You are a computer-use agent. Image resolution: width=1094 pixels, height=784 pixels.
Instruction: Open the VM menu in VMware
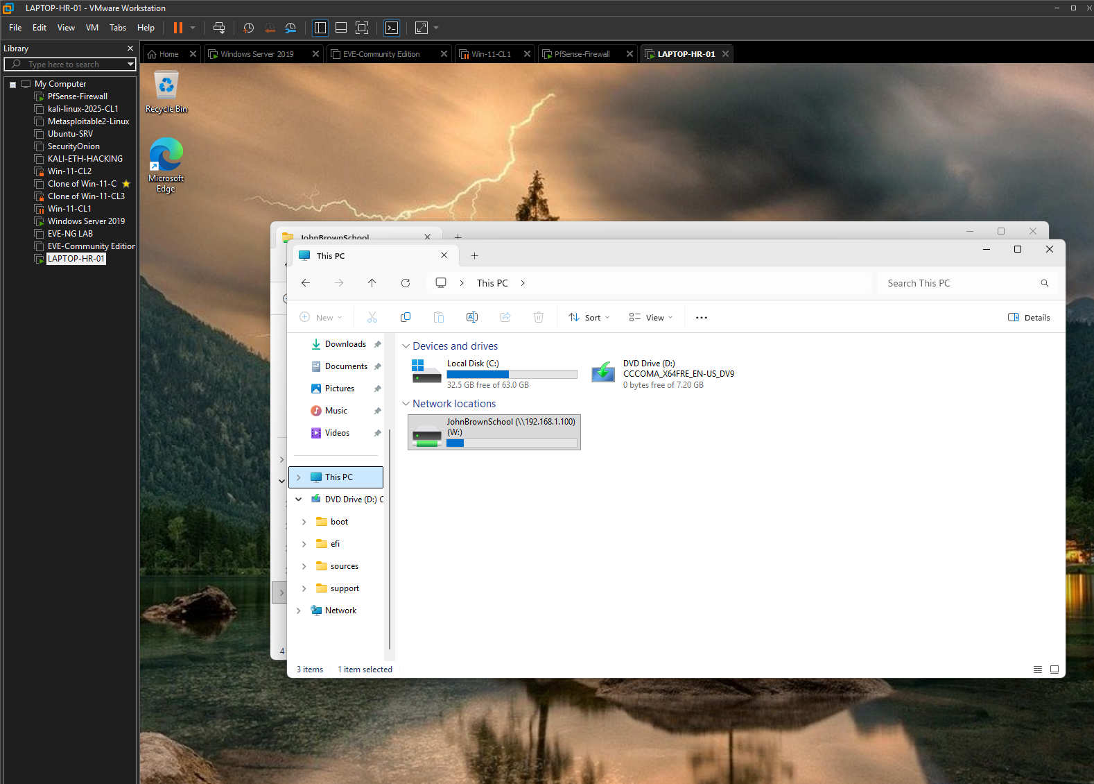click(x=92, y=28)
